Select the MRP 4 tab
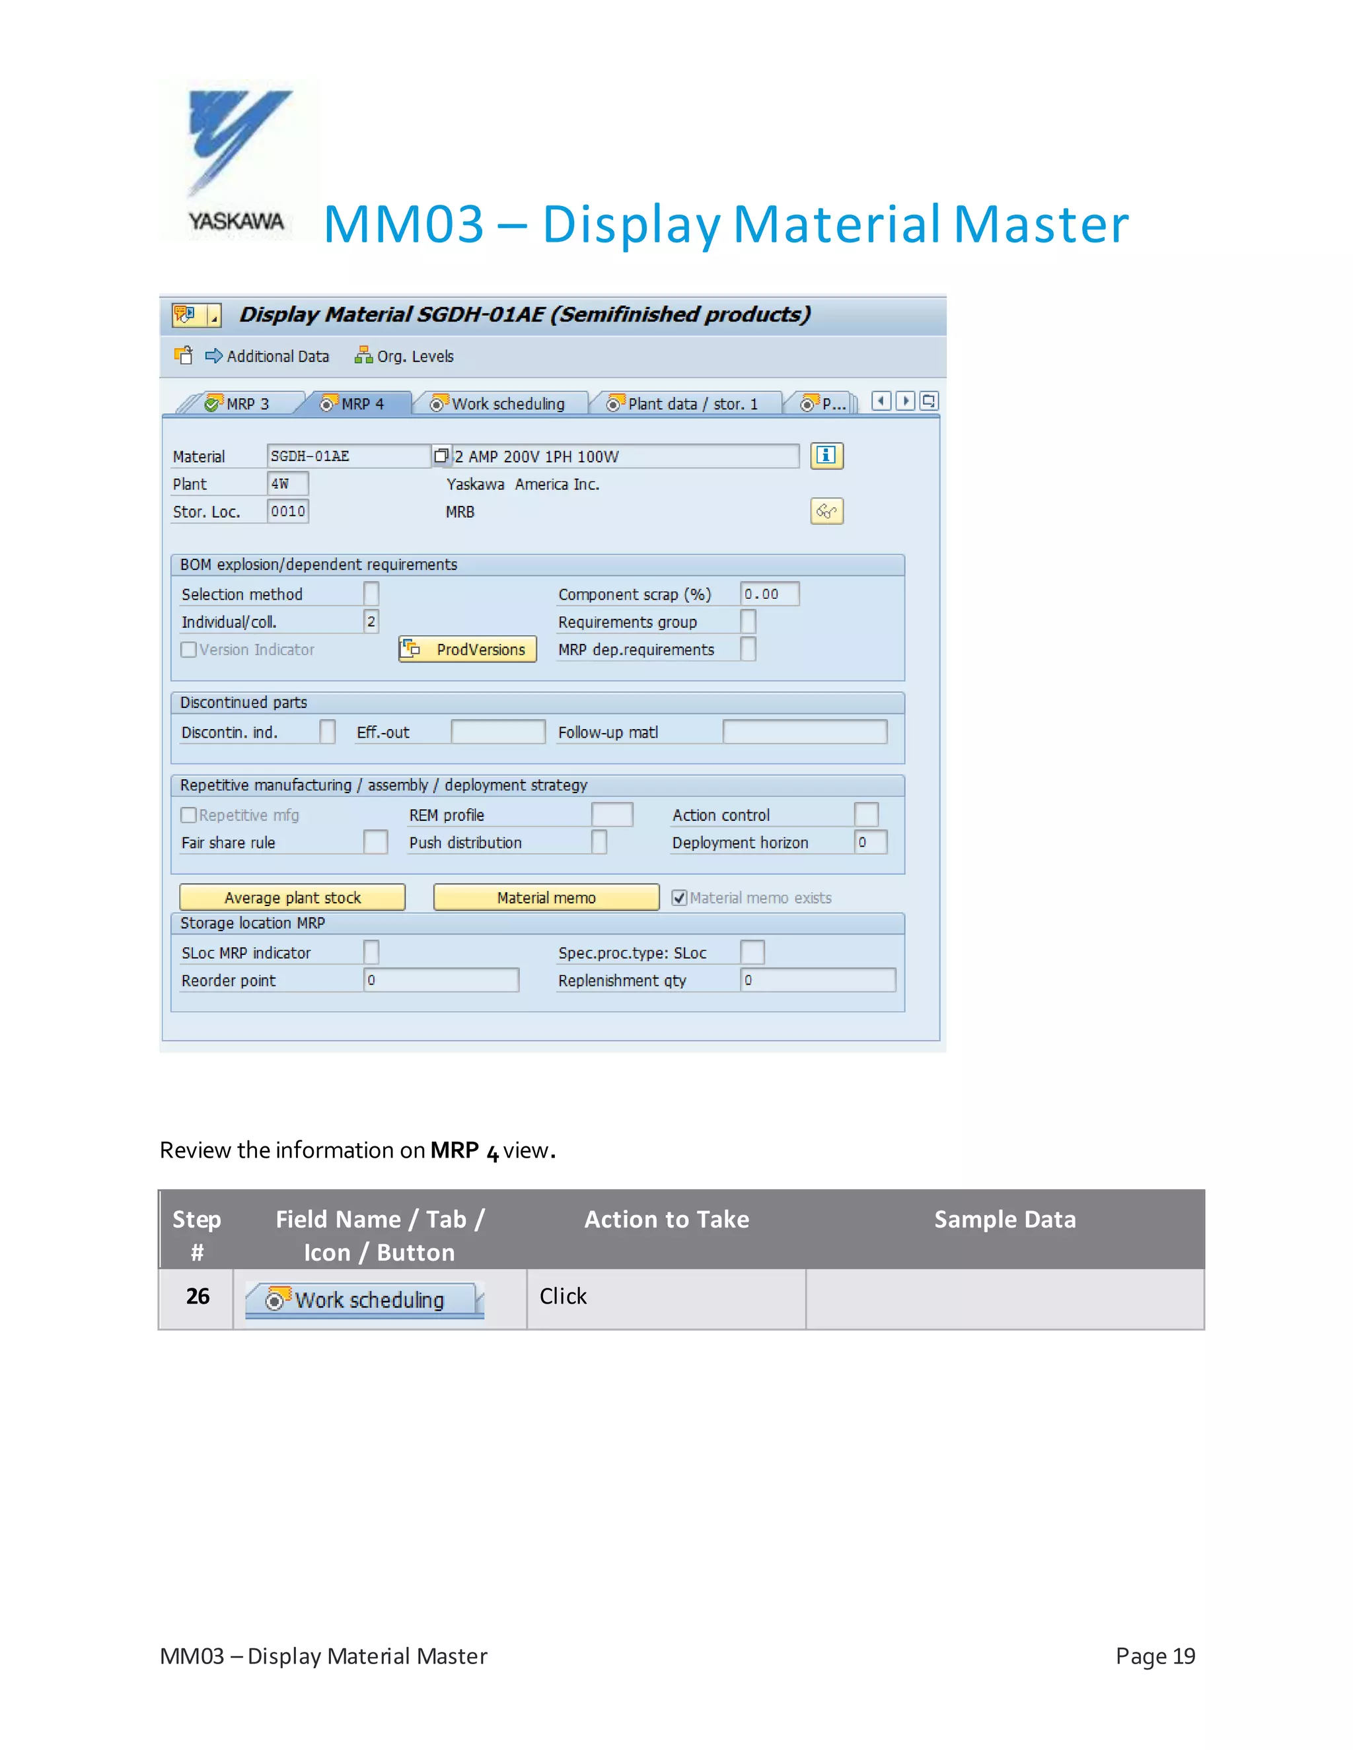Screen dimensions: 1353x1750 click(353, 404)
